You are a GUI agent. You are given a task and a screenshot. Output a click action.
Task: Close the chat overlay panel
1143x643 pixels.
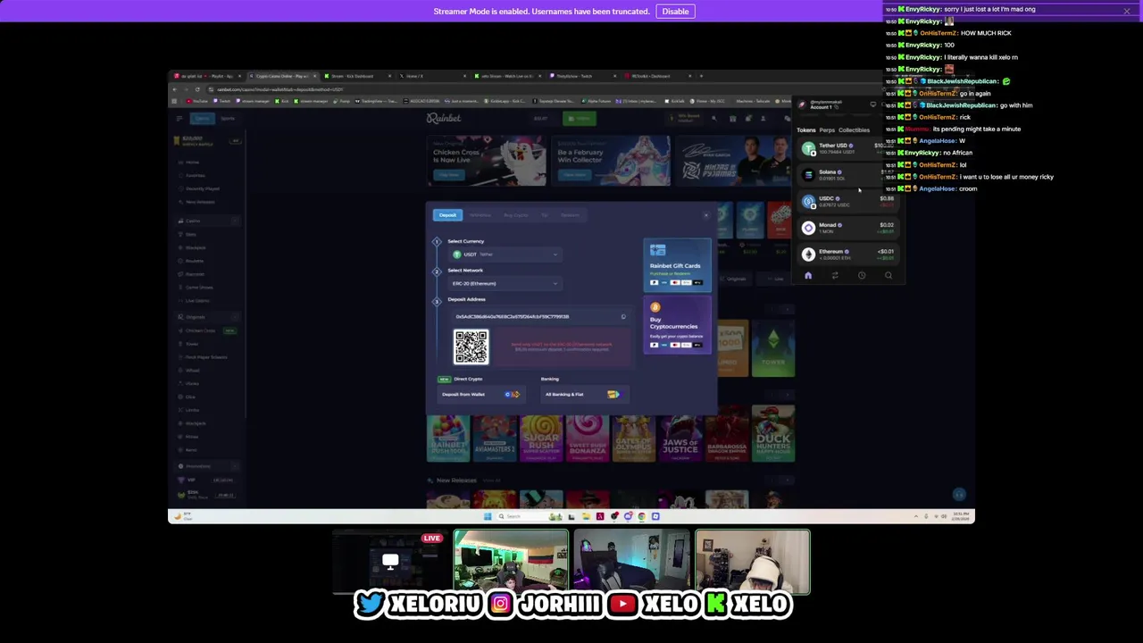click(x=1127, y=11)
